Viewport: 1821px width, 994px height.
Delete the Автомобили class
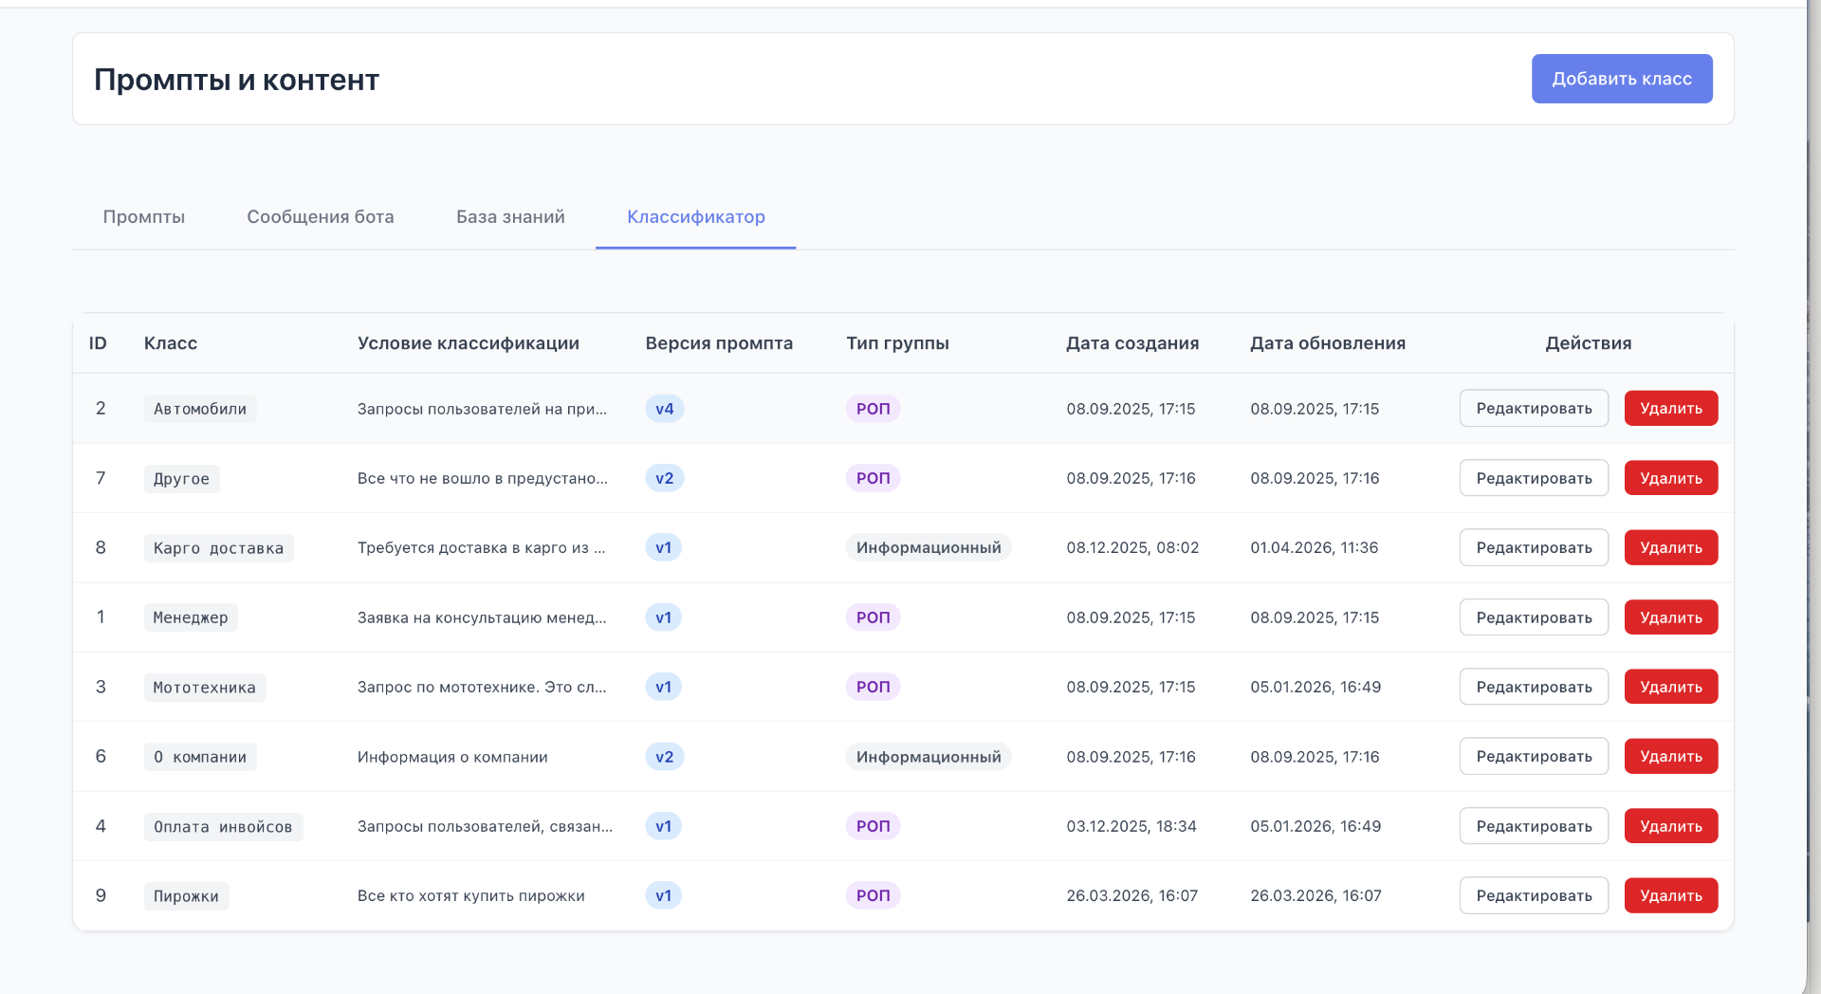click(x=1671, y=408)
